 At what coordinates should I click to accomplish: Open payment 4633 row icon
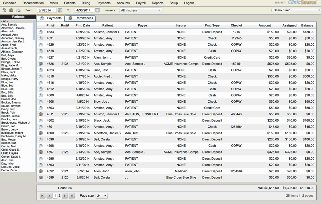tap(41, 32)
